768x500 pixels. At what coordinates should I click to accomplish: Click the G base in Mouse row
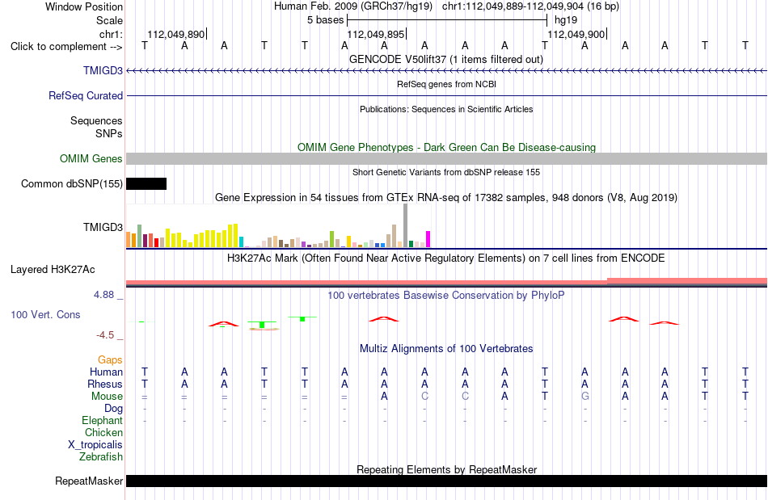click(584, 397)
